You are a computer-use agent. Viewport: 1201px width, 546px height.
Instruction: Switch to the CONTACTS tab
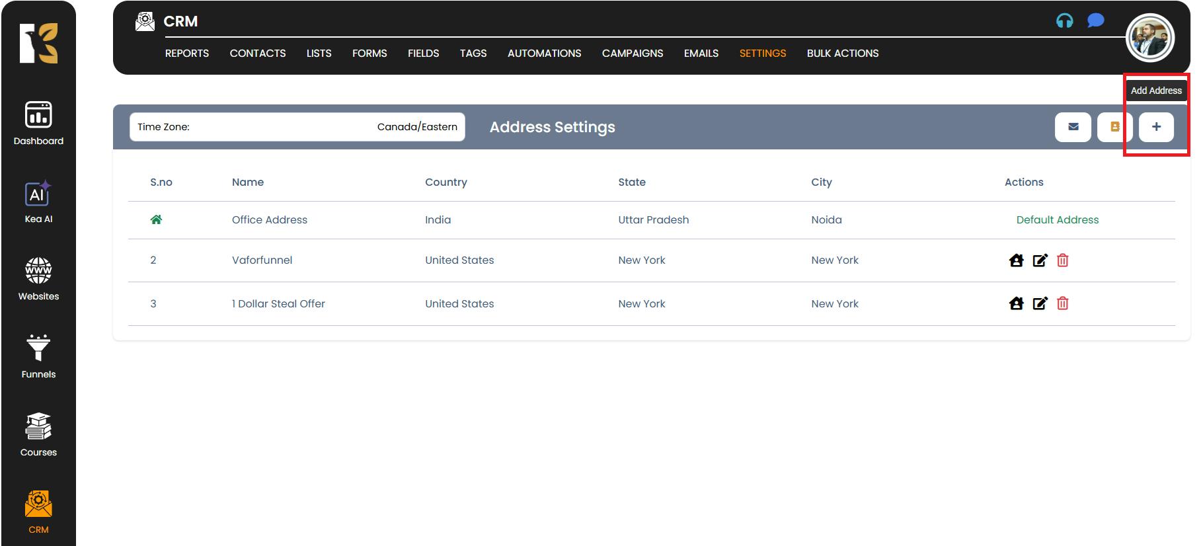pyautogui.click(x=257, y=54)
